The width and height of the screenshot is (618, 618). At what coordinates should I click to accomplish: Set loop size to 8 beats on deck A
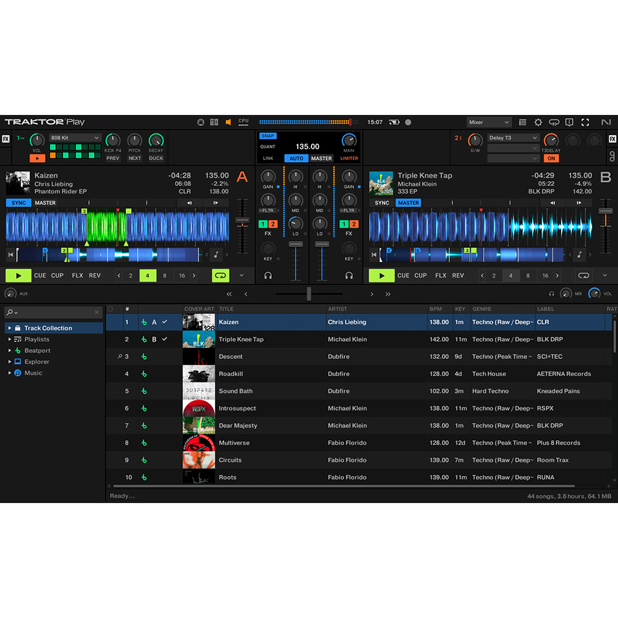(164, 276)
